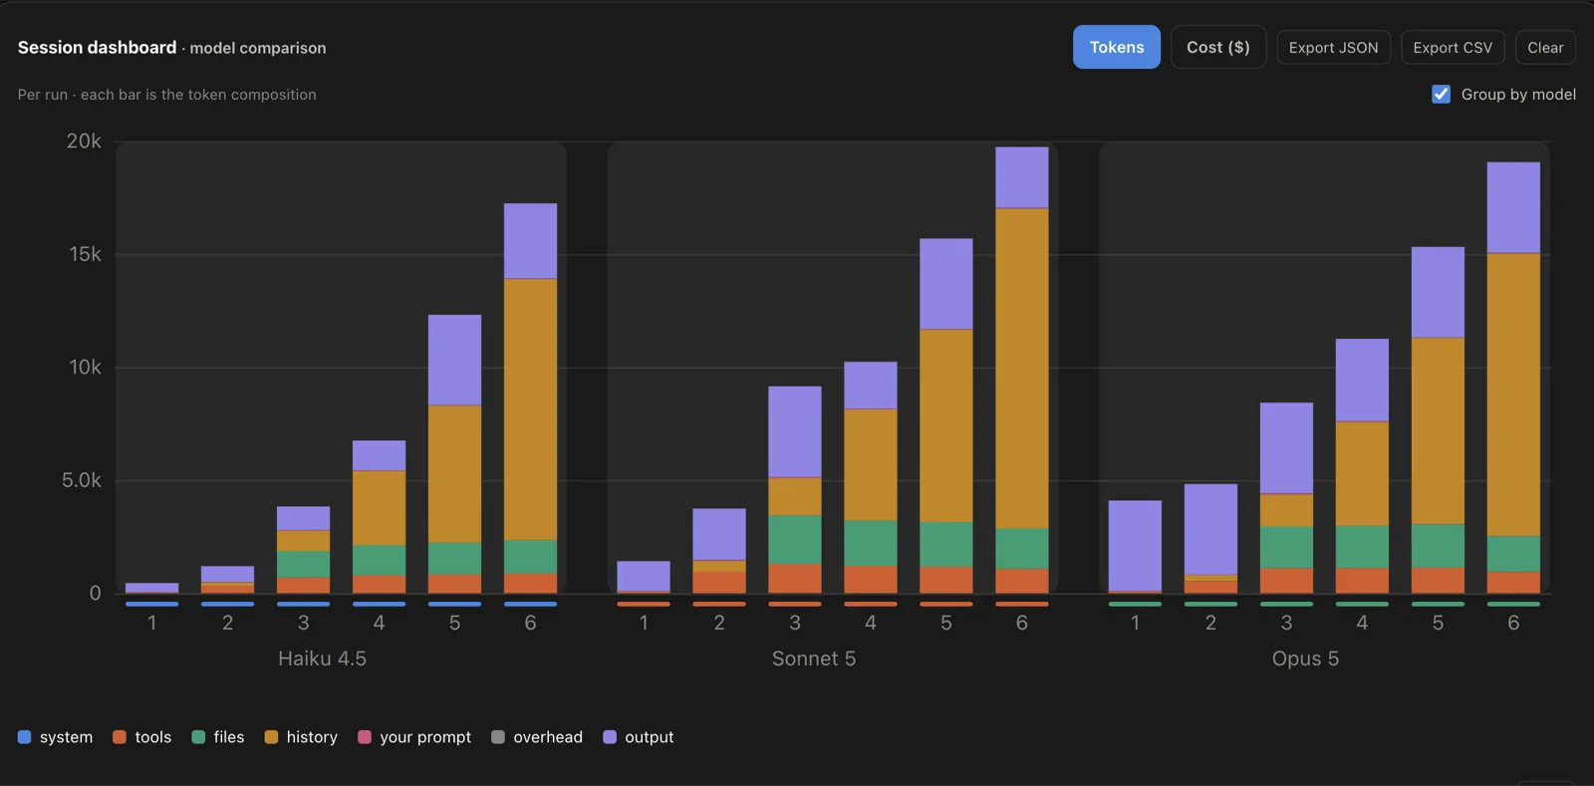Click the 'output' legend label text
1594x786 pixels.
(x=650, y=737)
